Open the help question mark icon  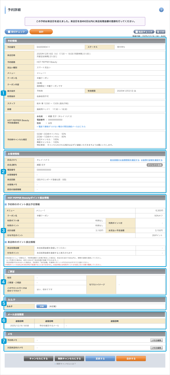pyautogui.click(x=161, y=10)
